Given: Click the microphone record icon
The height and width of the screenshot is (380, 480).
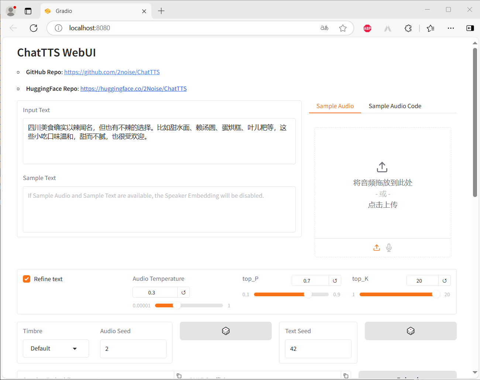Looking at the screenshot, I should tap(389, 248).
